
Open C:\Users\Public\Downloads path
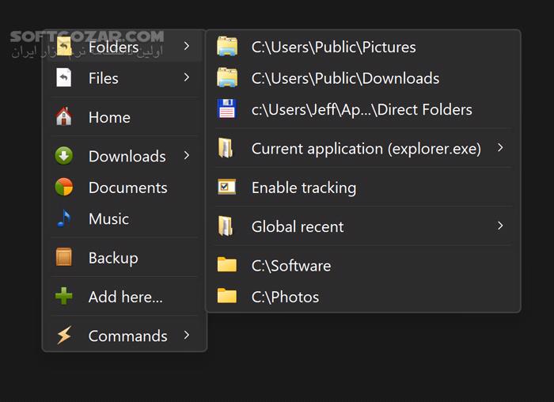point(345,78)
